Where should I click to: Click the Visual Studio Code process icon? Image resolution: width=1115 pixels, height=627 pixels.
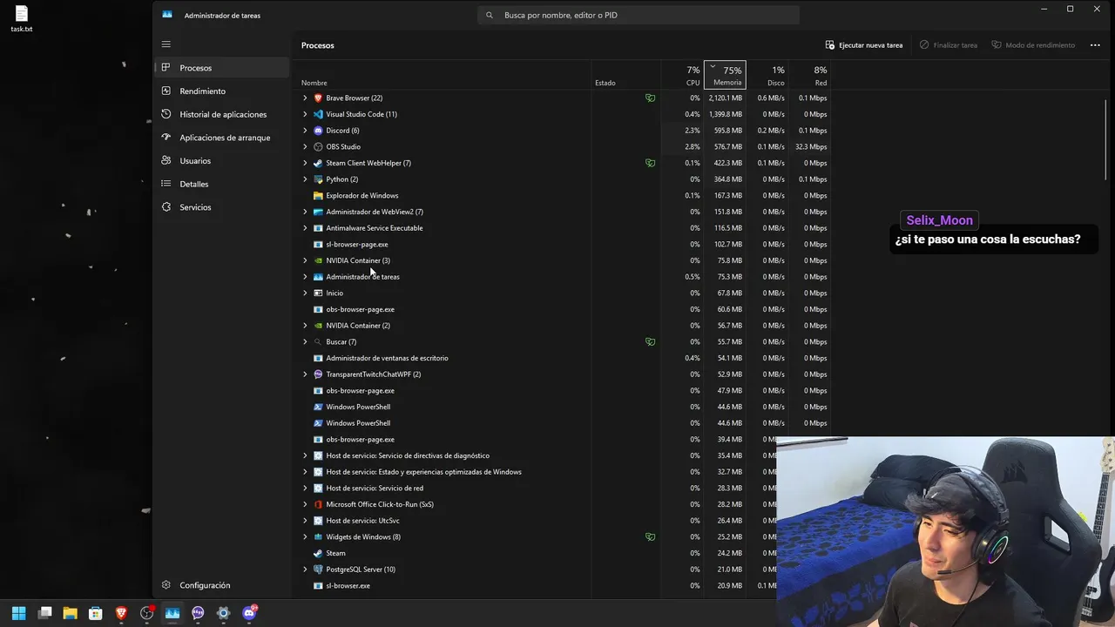(x=318, y=114)
